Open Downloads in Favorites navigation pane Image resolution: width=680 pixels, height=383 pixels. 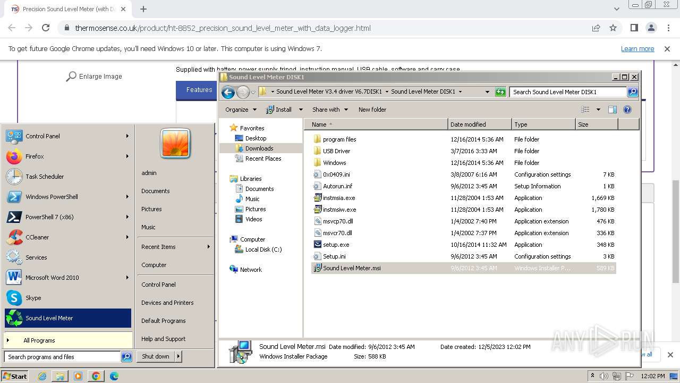click(x=259, y=148)
